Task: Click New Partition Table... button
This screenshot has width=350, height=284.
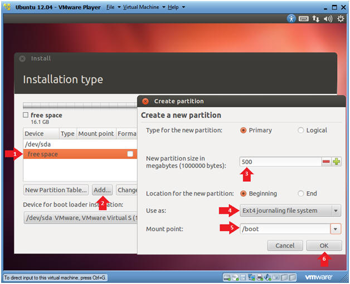Action: [x=56, y=190]
